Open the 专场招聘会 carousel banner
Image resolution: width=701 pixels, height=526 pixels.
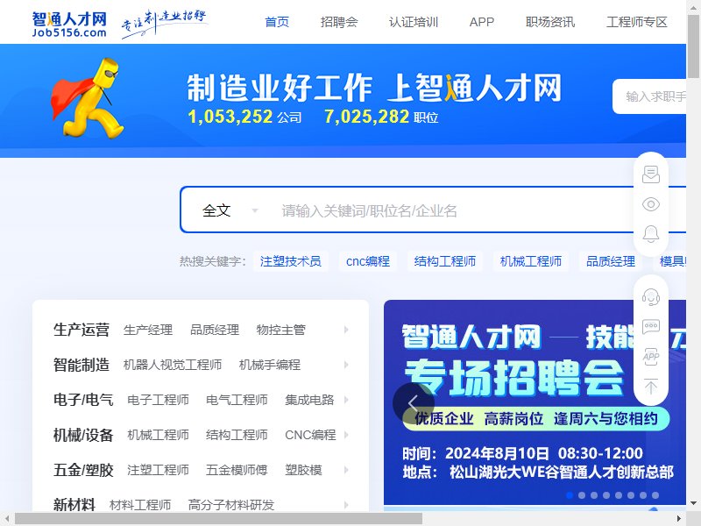pos(535,402)
